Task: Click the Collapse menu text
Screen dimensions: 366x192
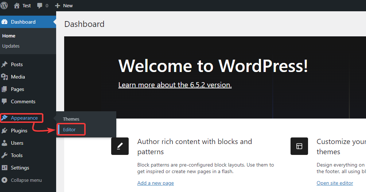Action: pos(26,180)
